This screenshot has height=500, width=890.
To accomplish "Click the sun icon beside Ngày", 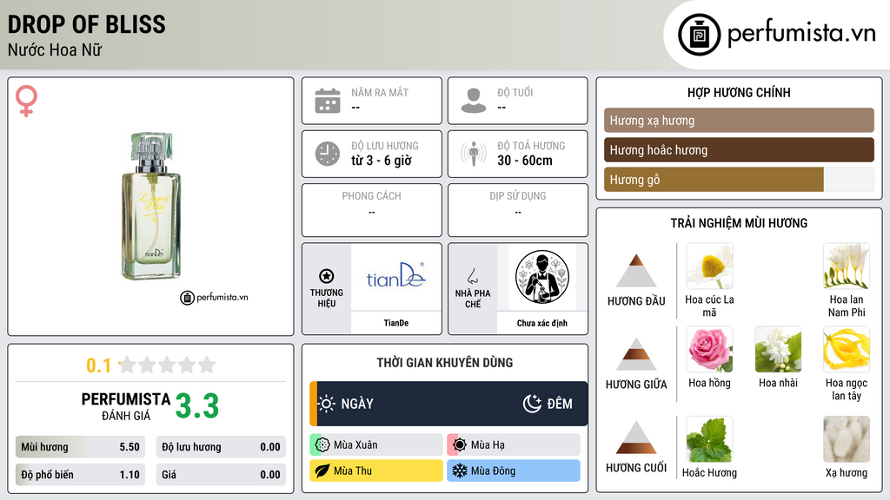I will 327,404.
